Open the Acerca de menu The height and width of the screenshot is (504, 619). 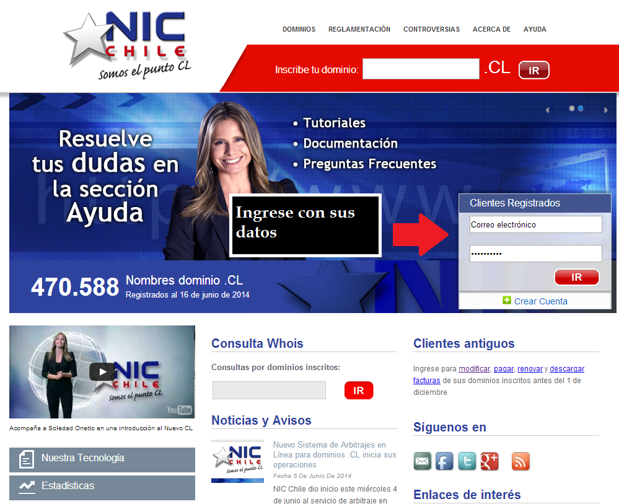pos(491,29)
